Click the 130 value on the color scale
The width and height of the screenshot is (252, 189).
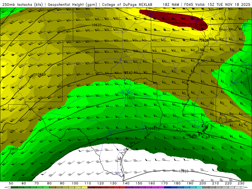click(x=113, y=183)
